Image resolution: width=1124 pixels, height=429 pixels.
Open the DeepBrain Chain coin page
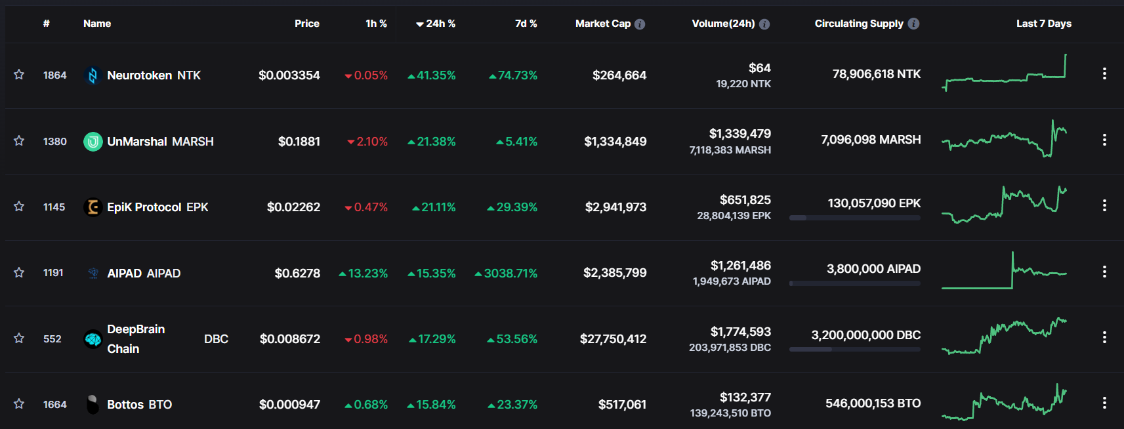click(x=167, y=339)
